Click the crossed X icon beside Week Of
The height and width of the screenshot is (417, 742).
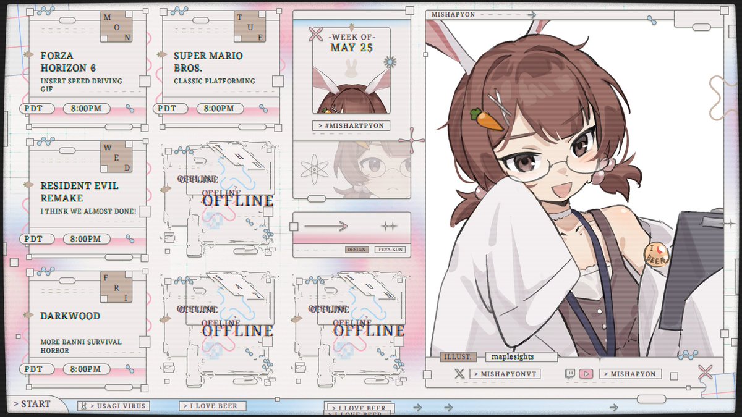pos(316,33)
